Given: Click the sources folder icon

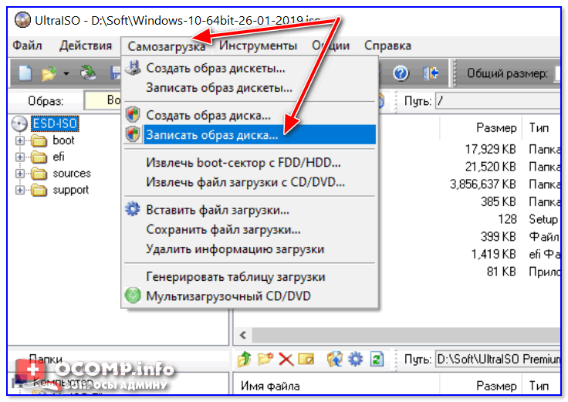Looking at the screenshot, I should point(39,174).
